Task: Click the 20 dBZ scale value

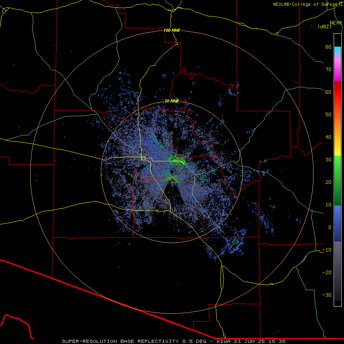Action: (x=328, y=182)
